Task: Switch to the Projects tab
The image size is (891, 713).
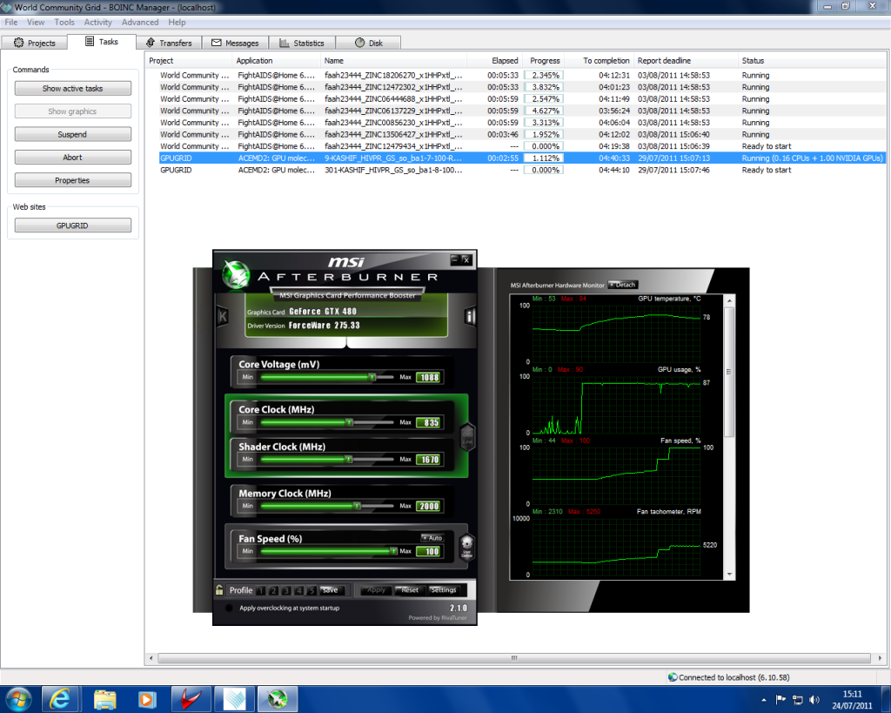Action: point(34,43)
